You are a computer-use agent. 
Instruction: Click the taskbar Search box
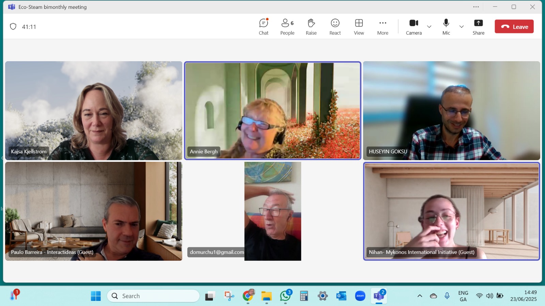(x=153, y=296)
